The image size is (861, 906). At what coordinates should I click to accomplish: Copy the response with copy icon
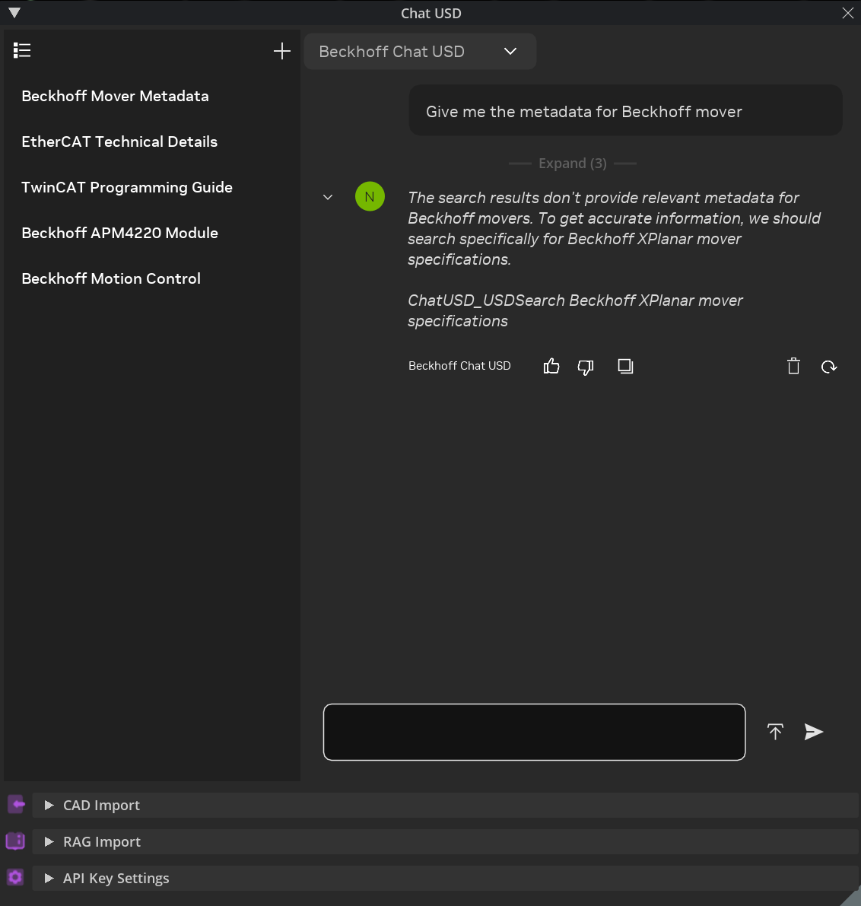pyautogui.click(x=625, y=367)
